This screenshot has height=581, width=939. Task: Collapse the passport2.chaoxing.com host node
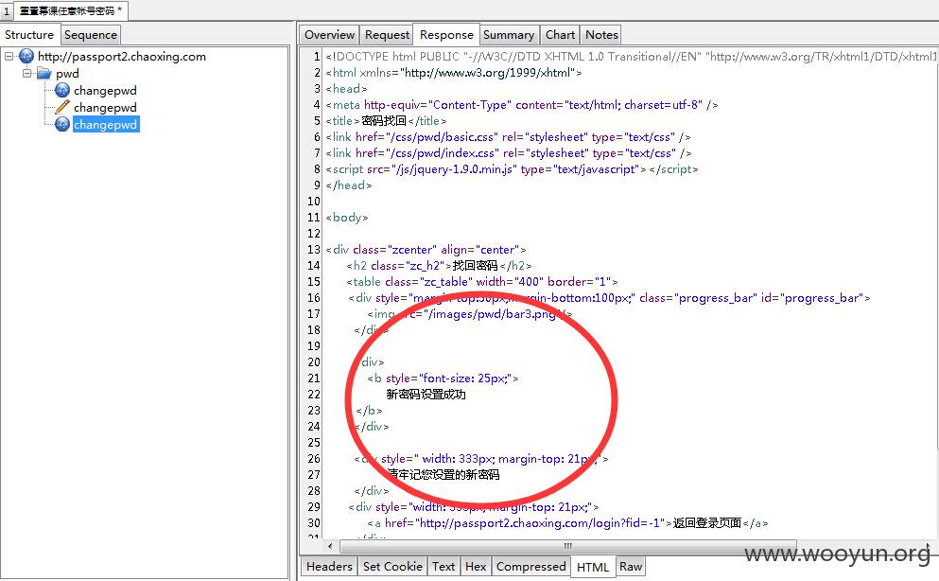9,57
